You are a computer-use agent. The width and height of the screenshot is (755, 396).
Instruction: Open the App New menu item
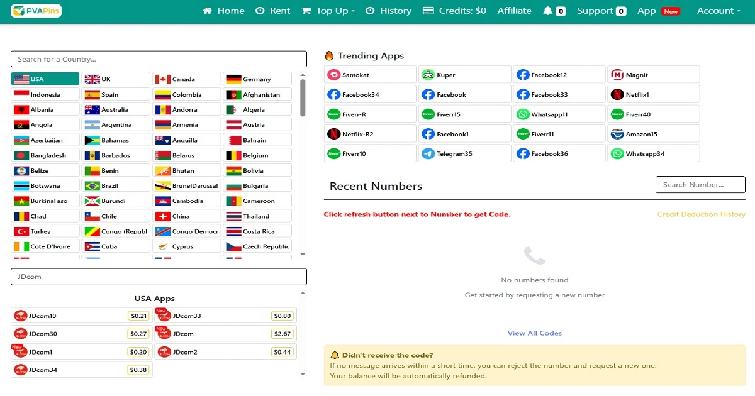(x=658, y=11)
